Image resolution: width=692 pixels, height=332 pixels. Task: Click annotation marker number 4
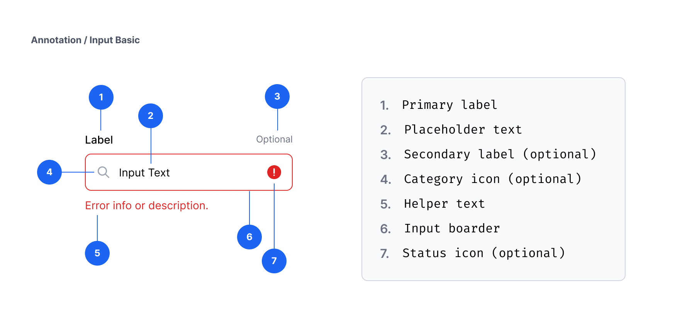point(49,172)
